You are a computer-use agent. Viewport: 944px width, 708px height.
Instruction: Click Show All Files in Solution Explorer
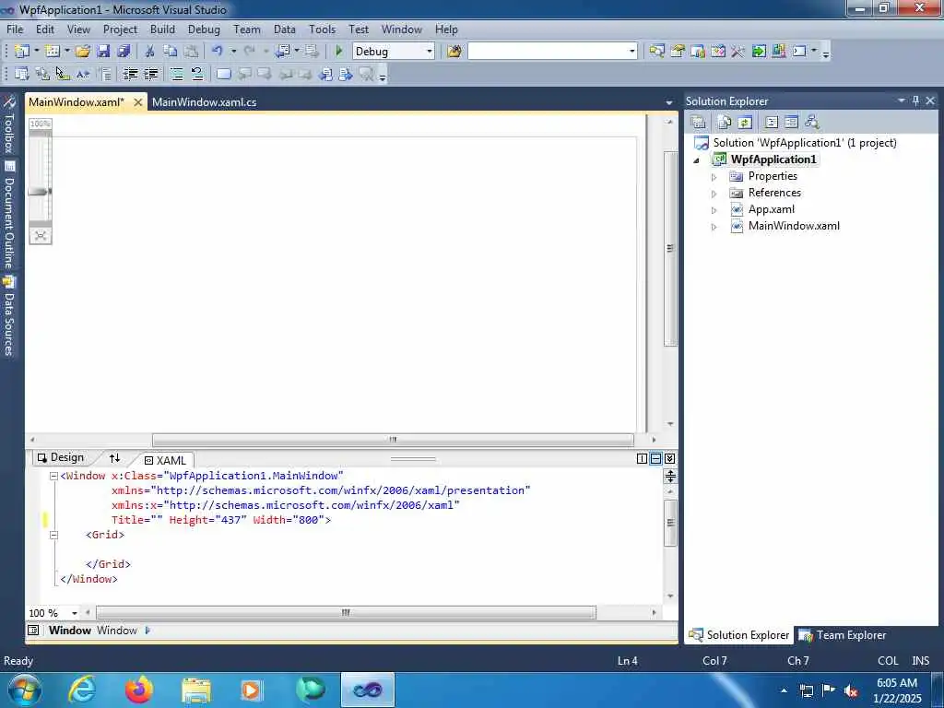pyautogui.click(x=725, y=123)
